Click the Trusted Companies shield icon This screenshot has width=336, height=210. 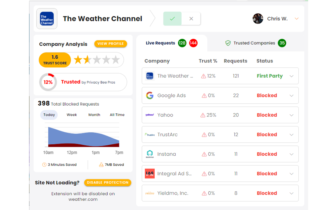pos(228,43)
